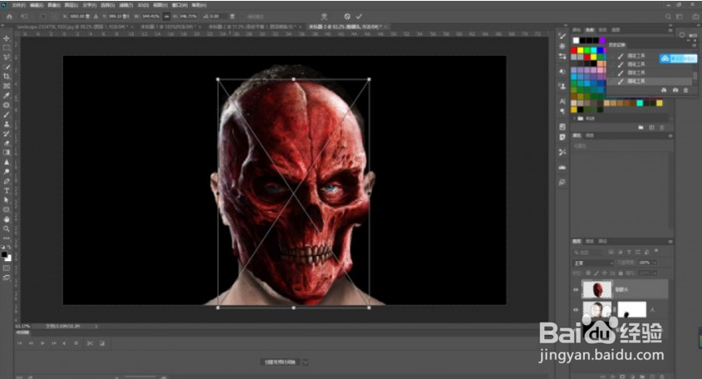Viewport: 702px width, 379px height.
Task: Play the timeline
Action: click(42, 343)
